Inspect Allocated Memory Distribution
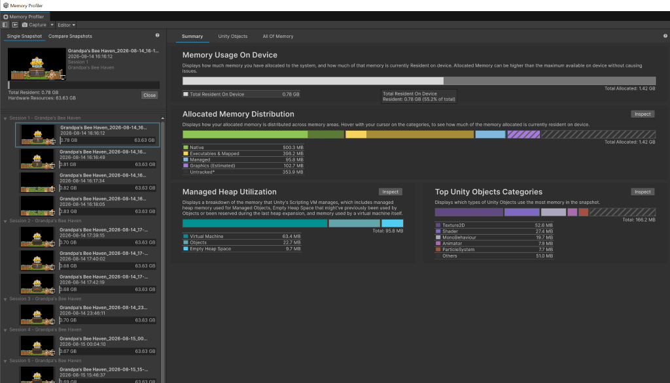 (x=643, y=114)
